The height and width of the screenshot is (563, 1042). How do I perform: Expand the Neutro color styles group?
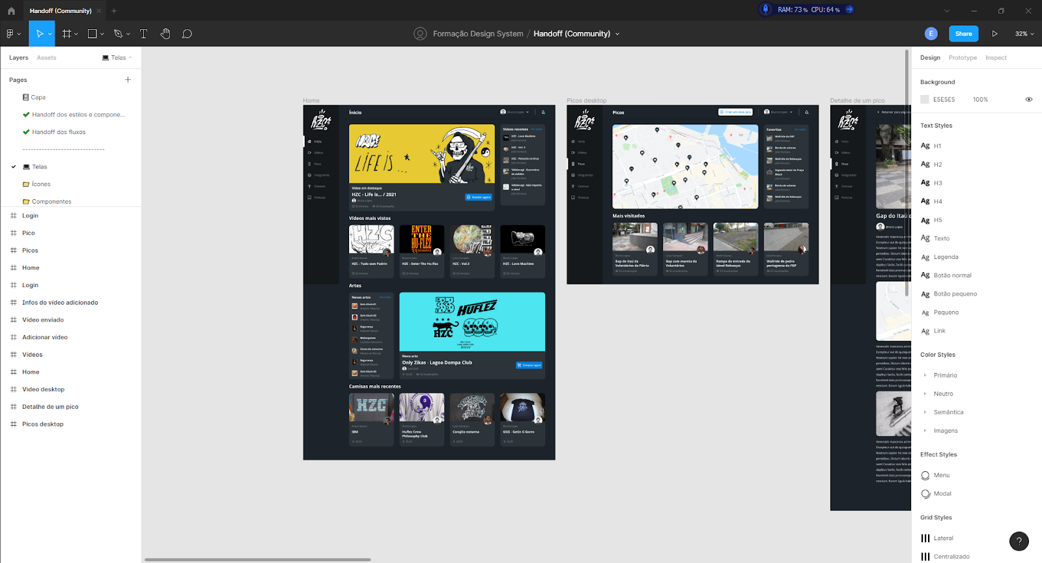[925, 394]
